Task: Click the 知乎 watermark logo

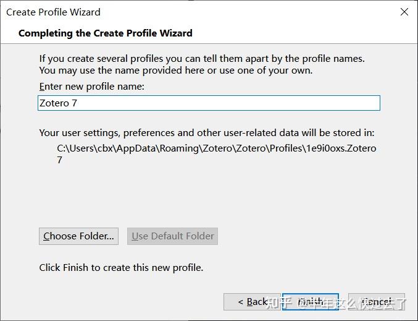Action: coord(279,303)
